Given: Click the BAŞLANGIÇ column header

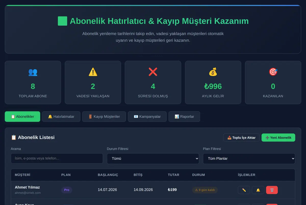Looking at the screenshot, I should [x=108, y=175].
